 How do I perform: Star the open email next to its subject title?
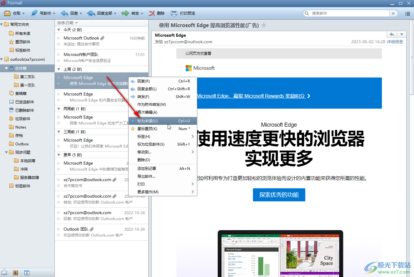click(x=264, y=25)
